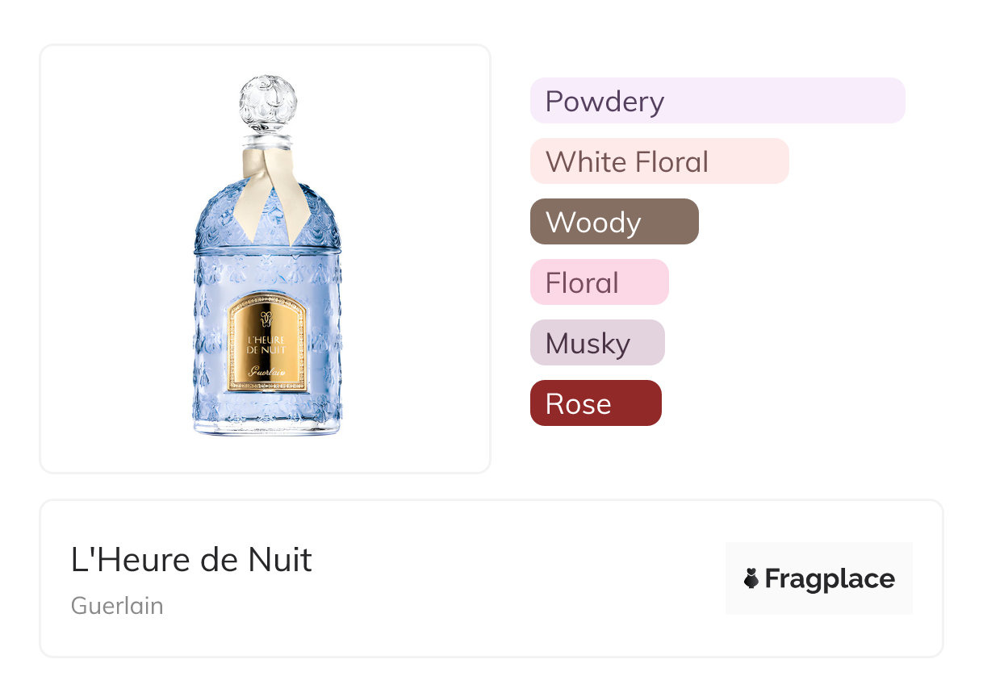
Task: Open the L'Heure de Nuit fragrance title
Action: [x=191, y=560]
